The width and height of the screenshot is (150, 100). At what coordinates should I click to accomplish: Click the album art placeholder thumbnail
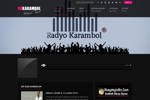tap(27, 68)
